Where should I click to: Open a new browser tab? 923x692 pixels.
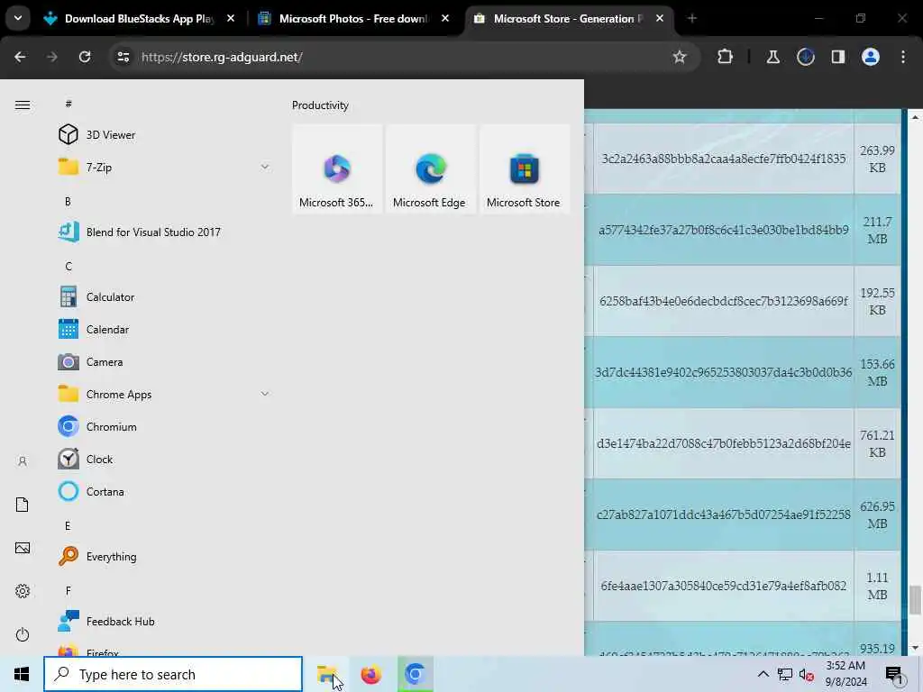click(692, 19)
